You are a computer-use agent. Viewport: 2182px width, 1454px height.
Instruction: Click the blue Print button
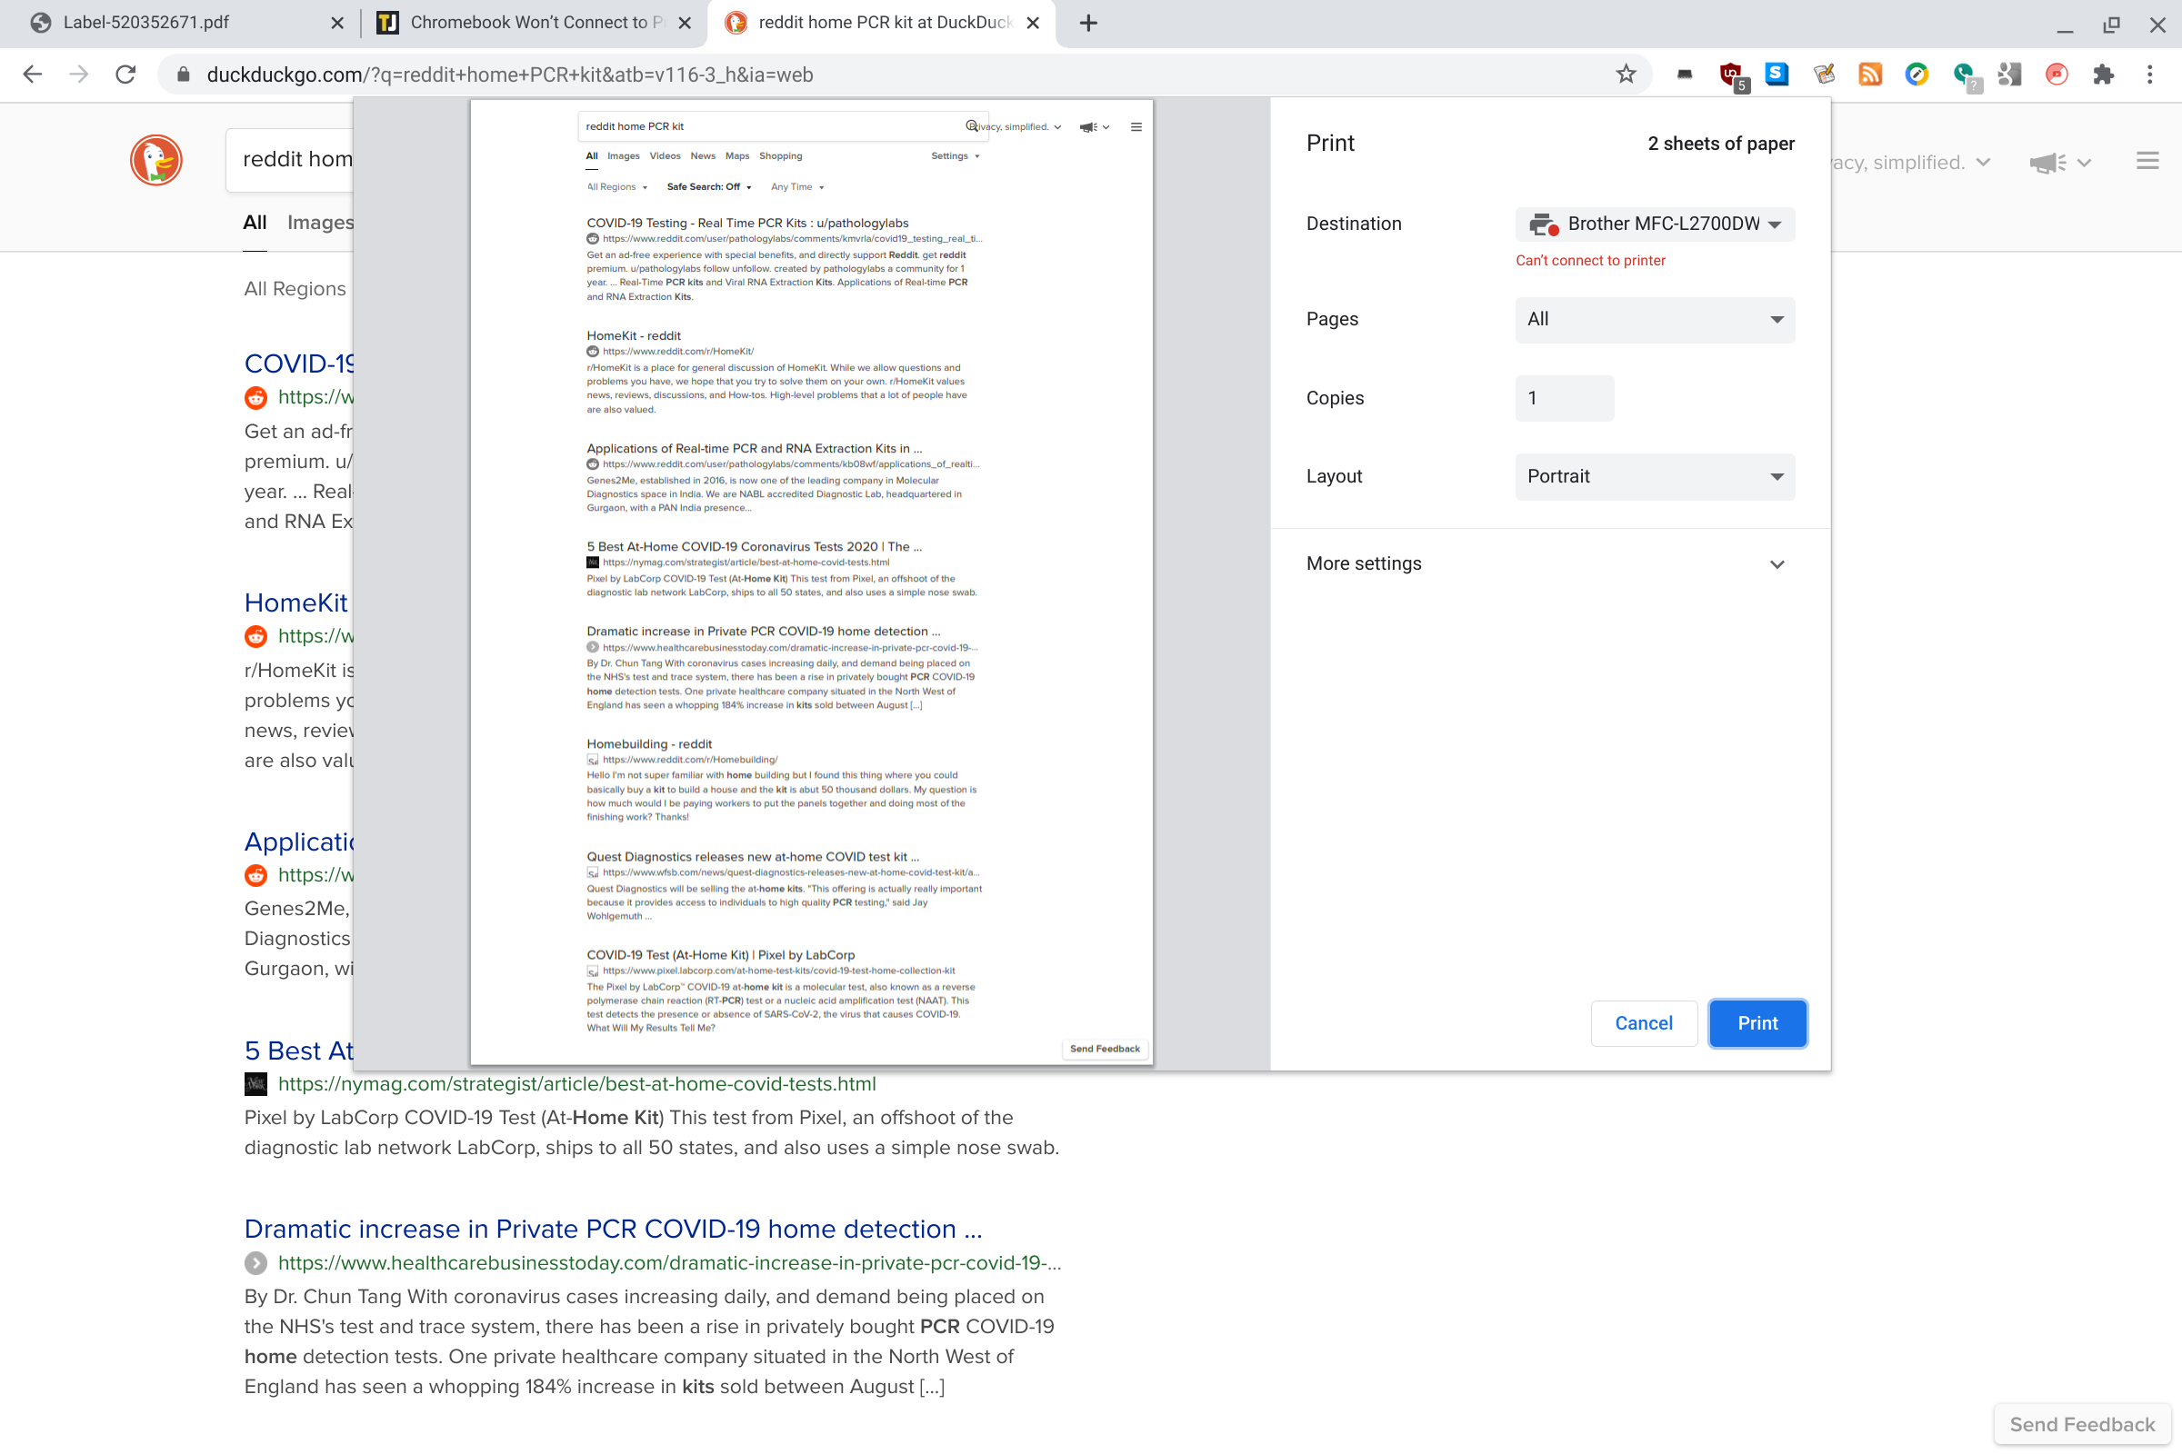pos(1757,1023)
